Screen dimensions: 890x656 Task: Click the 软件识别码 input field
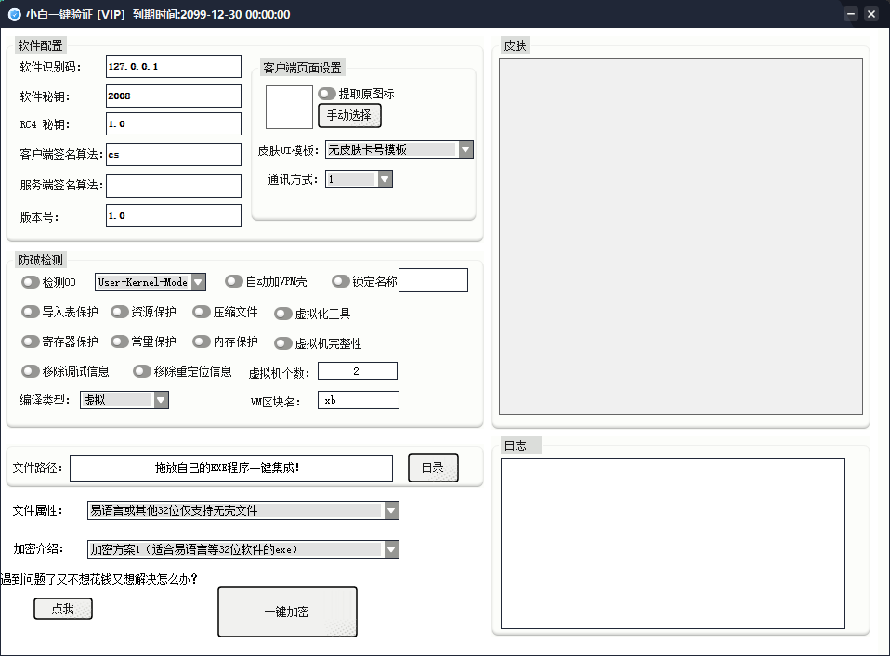pos(172,66)
